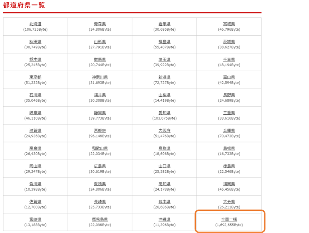Download the 全国一括 nationwide file
Image resolution: width=309 pixels, height=233 pixels.
[229, 220]
